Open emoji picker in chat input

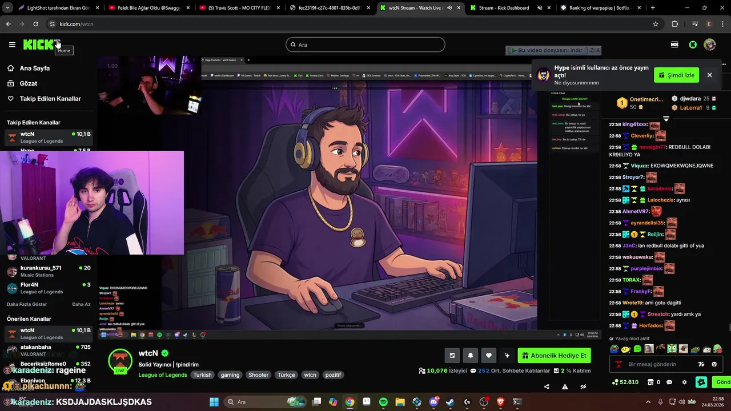(714, 364)
